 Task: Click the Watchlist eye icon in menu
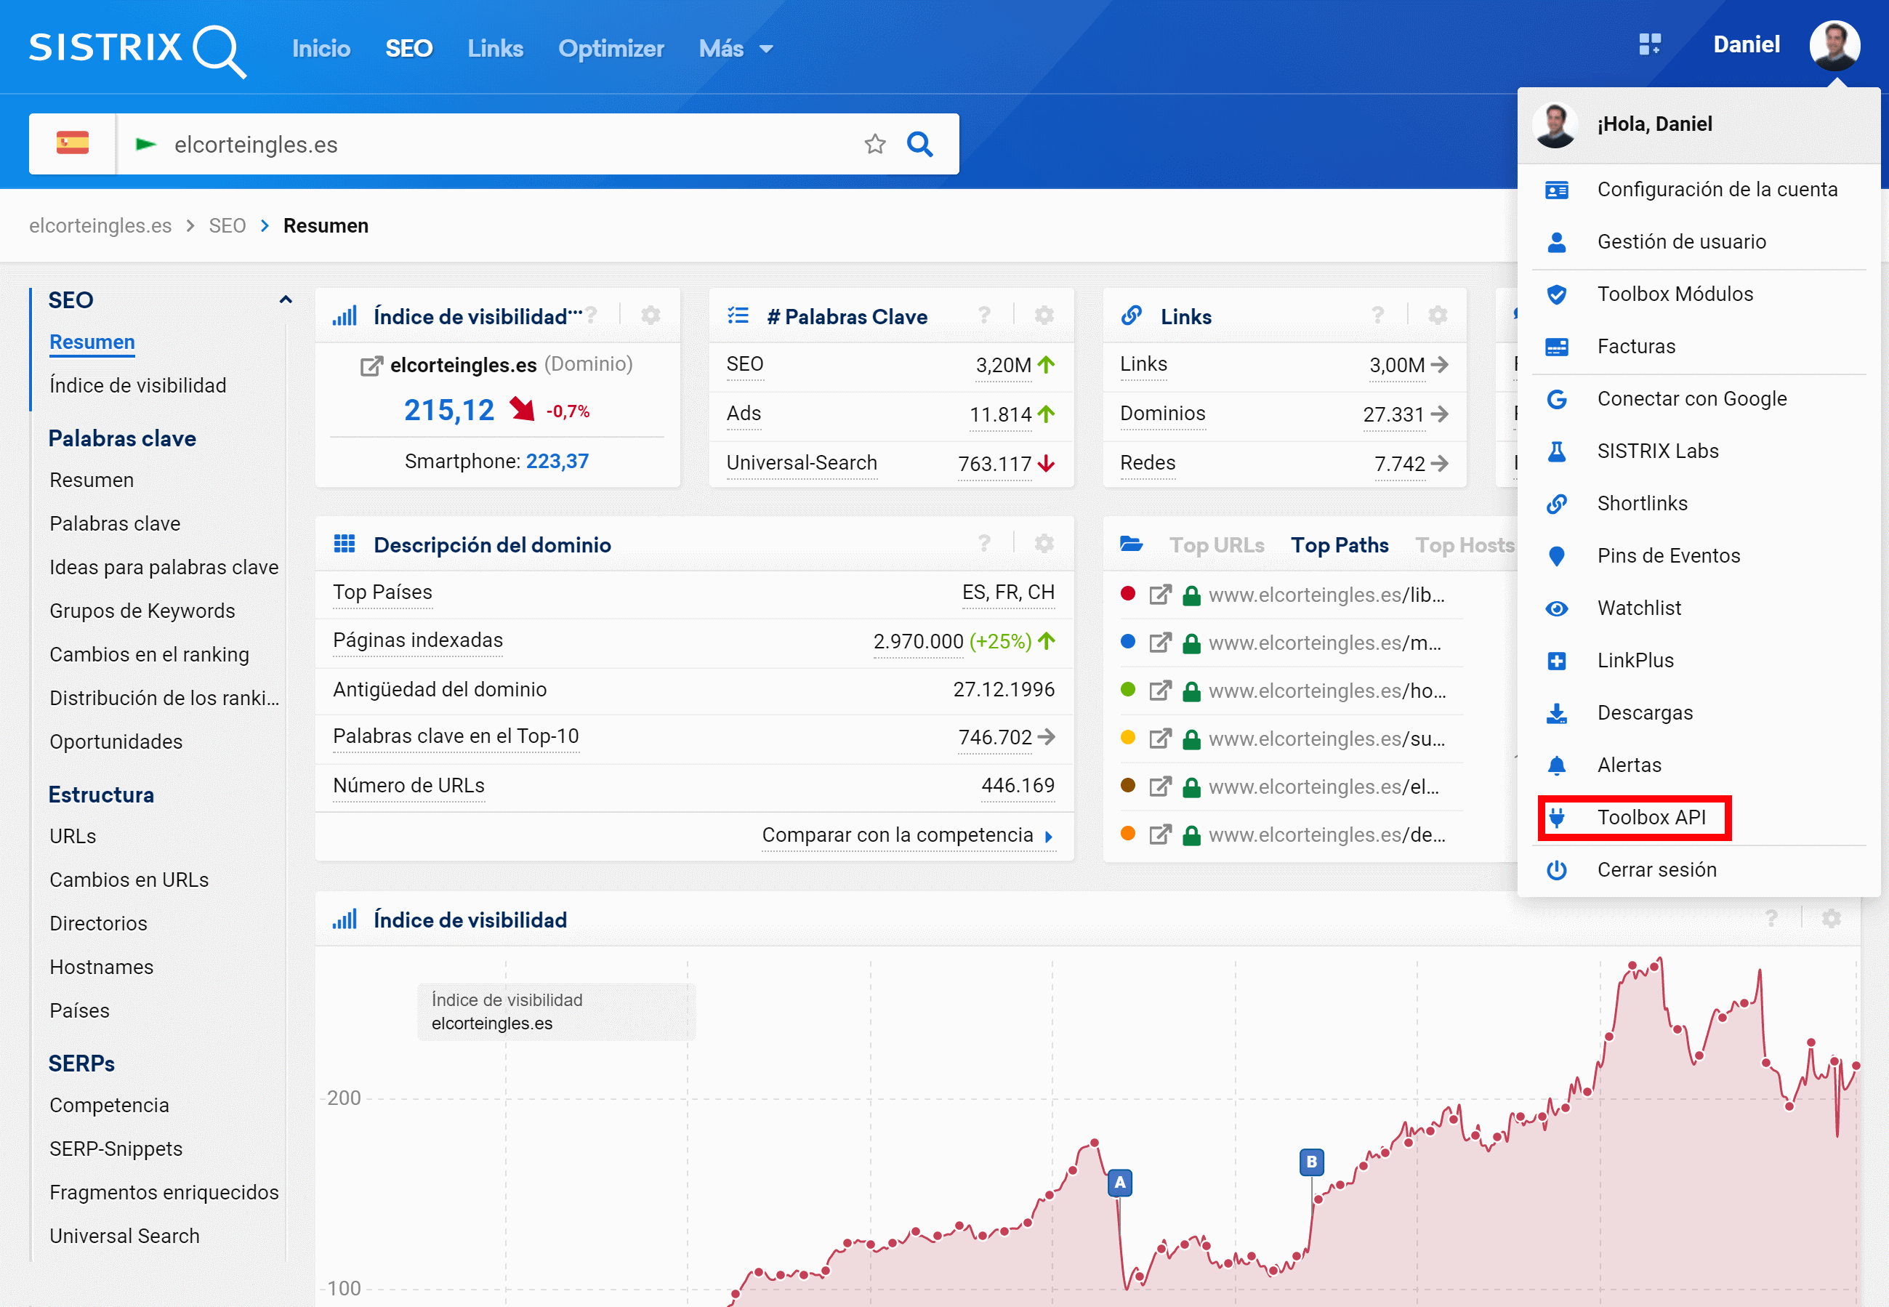coord(1557,608)
